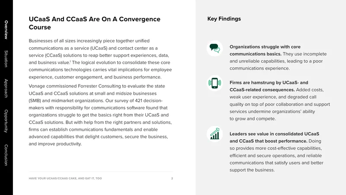Open the Overview sidebar tab
346x195 pixels.
tap(6, 30)
